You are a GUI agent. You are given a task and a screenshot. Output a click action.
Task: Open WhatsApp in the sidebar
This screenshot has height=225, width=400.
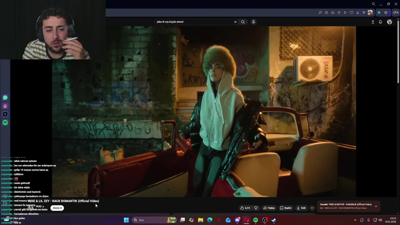pos(5,97)
